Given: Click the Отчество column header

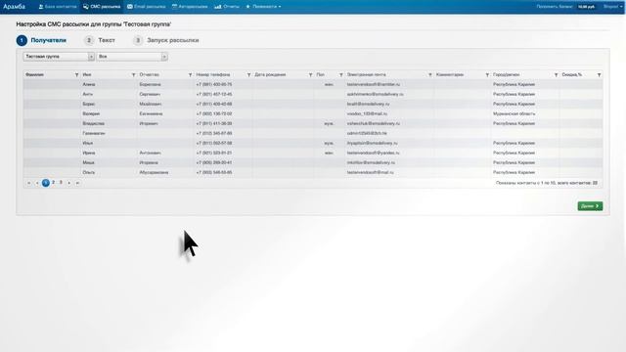Looking at the screenshot, I should point(150,74).
